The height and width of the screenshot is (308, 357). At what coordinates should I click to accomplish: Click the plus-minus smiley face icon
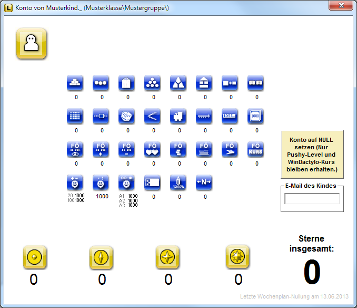(75, 182)
